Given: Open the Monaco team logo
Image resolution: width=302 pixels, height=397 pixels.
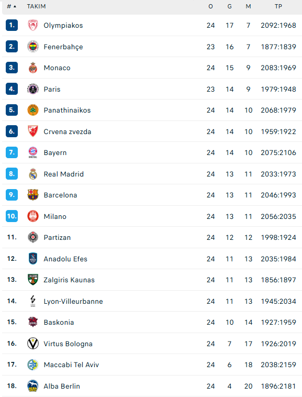Looking at the screenshot, I should pyautogui.click(x=33, y=68).
